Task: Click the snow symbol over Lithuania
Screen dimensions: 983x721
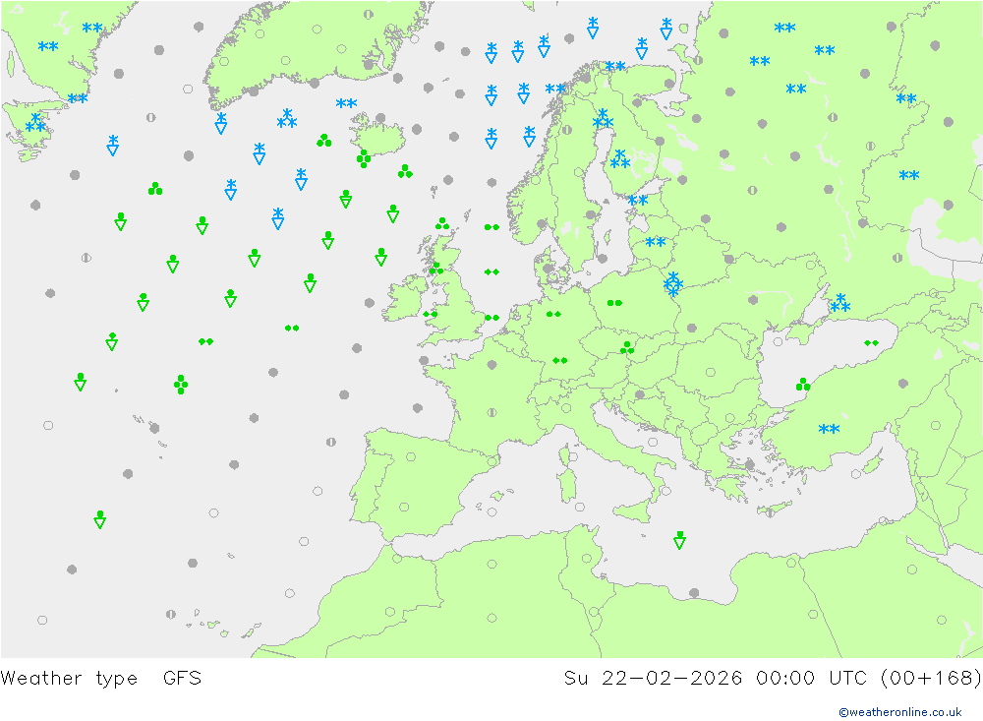Action: click(x=655, y=242)
